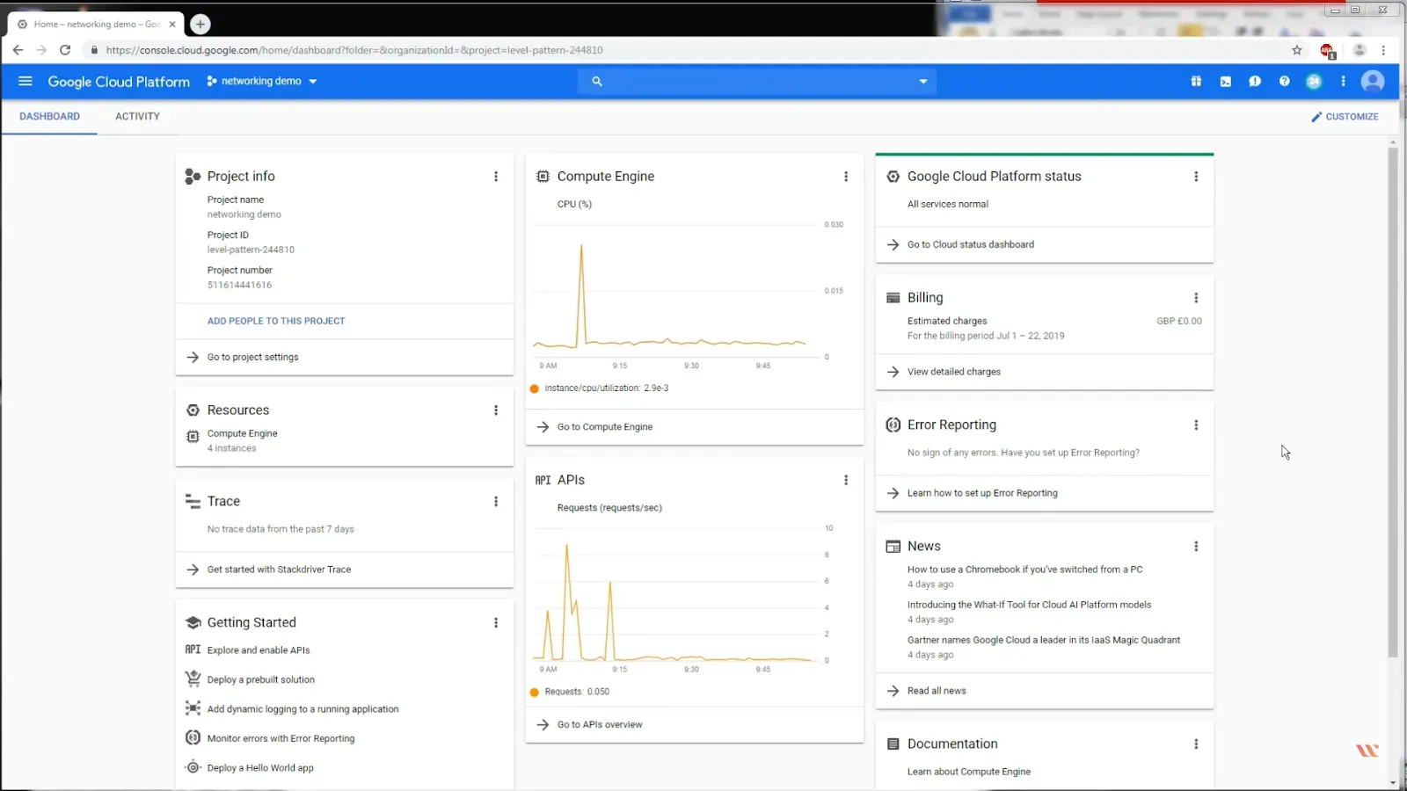The height and width of the screenshot is (791, 1407).
Task: Expand the search bar dropdown arrow
Action: click(x=922, y=82)
